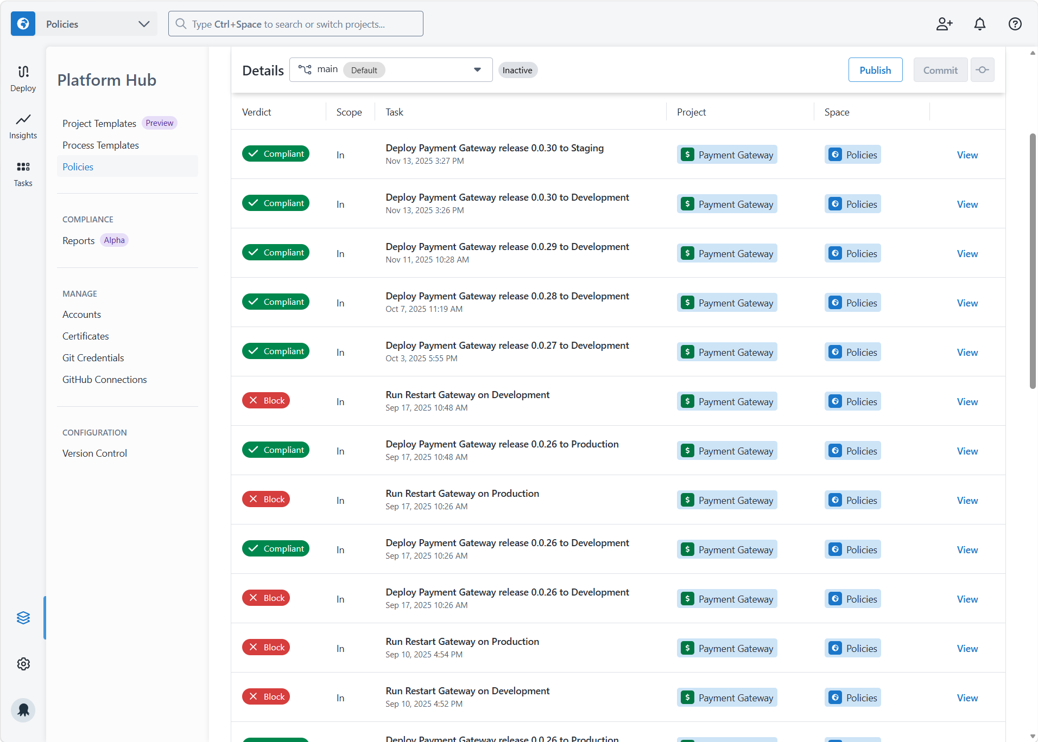Screen dimensions: 1038x742
Task: Click the Verdict column header
Action: [256, 112]
